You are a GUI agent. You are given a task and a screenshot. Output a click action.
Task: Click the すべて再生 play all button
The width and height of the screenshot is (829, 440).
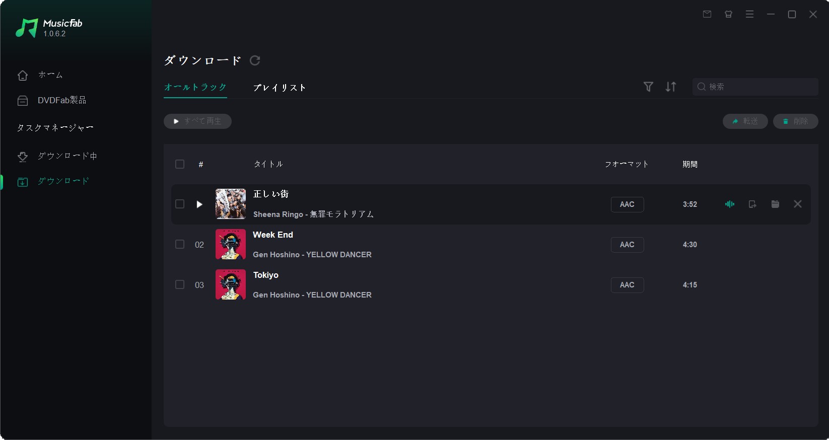[x=197, y=121]
